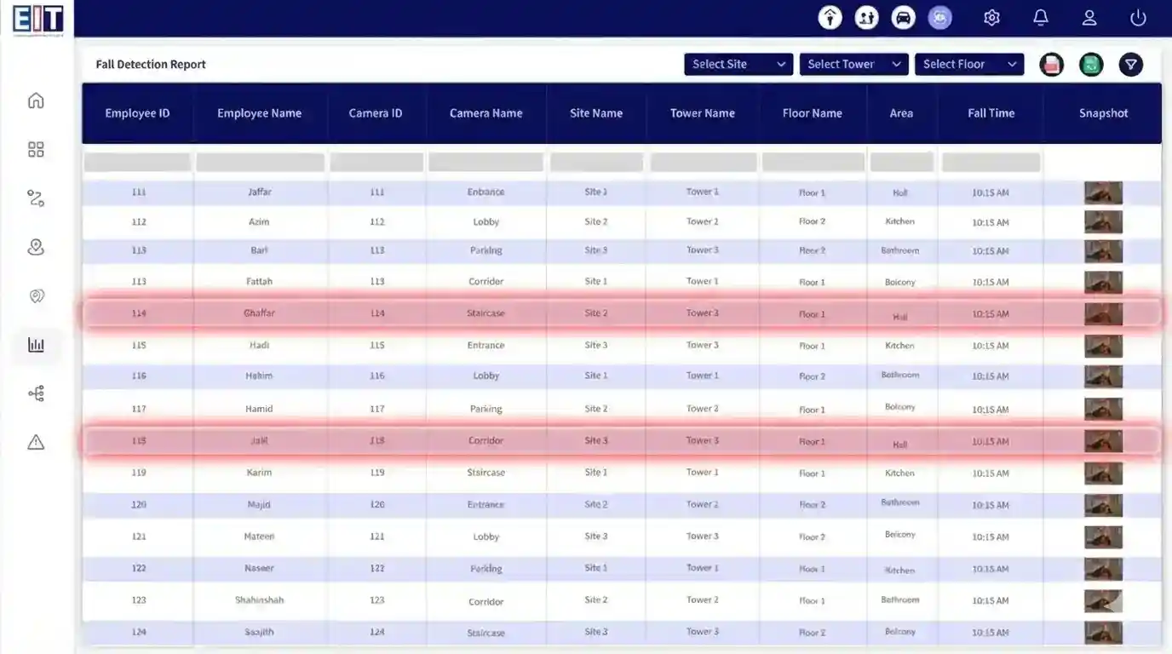This screenshot has width=1172, height=654.
Task: Select the highlighted Ghaffar row
Action: pos(259,313)
